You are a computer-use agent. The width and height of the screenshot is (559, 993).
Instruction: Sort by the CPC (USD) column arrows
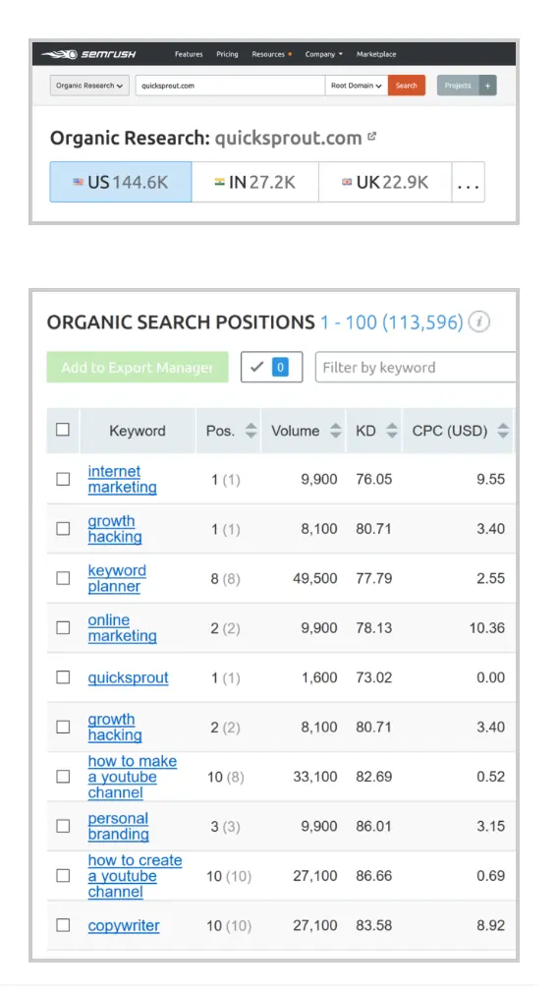pos(503,431)
